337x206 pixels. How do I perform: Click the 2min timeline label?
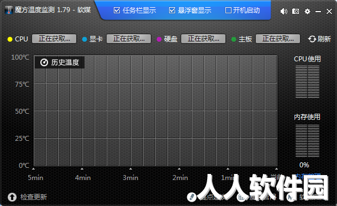[180, 178]
